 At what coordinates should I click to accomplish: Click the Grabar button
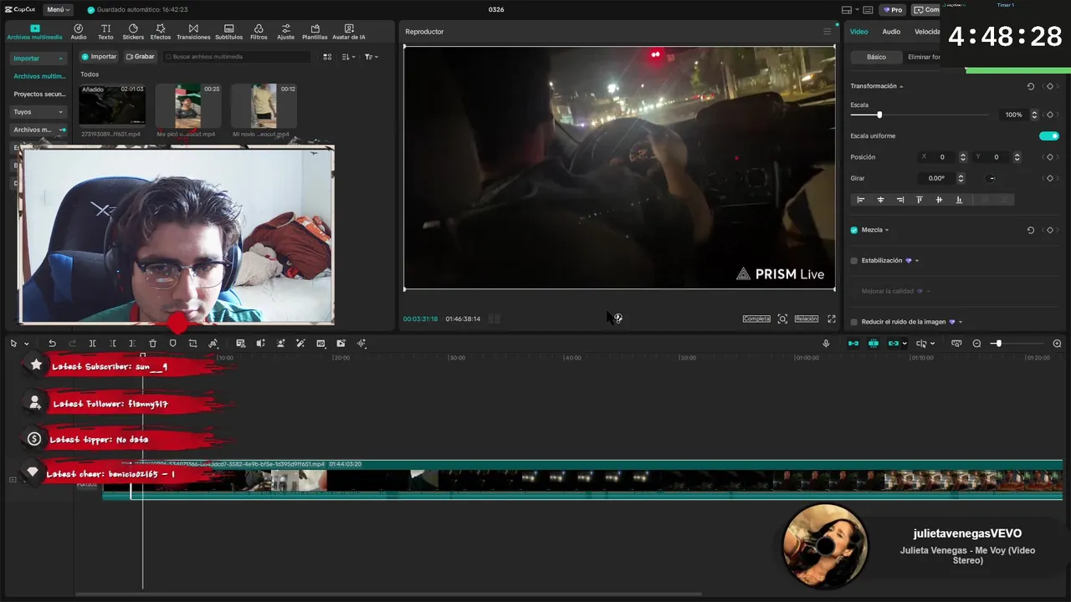140,57
